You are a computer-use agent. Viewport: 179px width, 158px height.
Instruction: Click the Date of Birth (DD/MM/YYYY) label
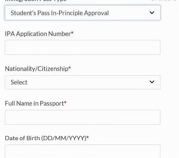46,138
